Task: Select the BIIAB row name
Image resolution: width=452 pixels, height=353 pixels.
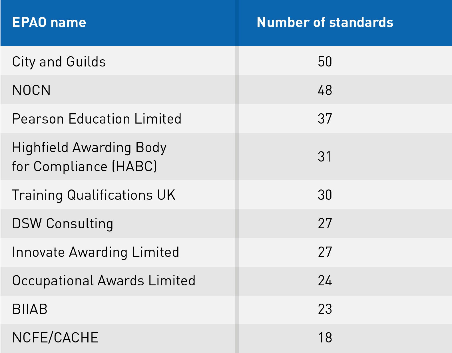Action: pos(30,309)
